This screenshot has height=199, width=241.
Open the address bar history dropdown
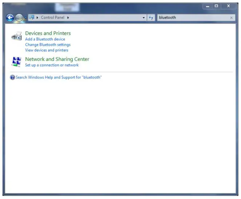tap(144, 18)
